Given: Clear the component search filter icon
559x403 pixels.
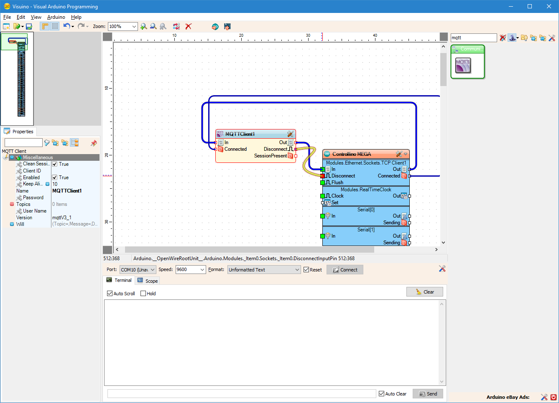Looking at the screenshot, I should 503,38.
